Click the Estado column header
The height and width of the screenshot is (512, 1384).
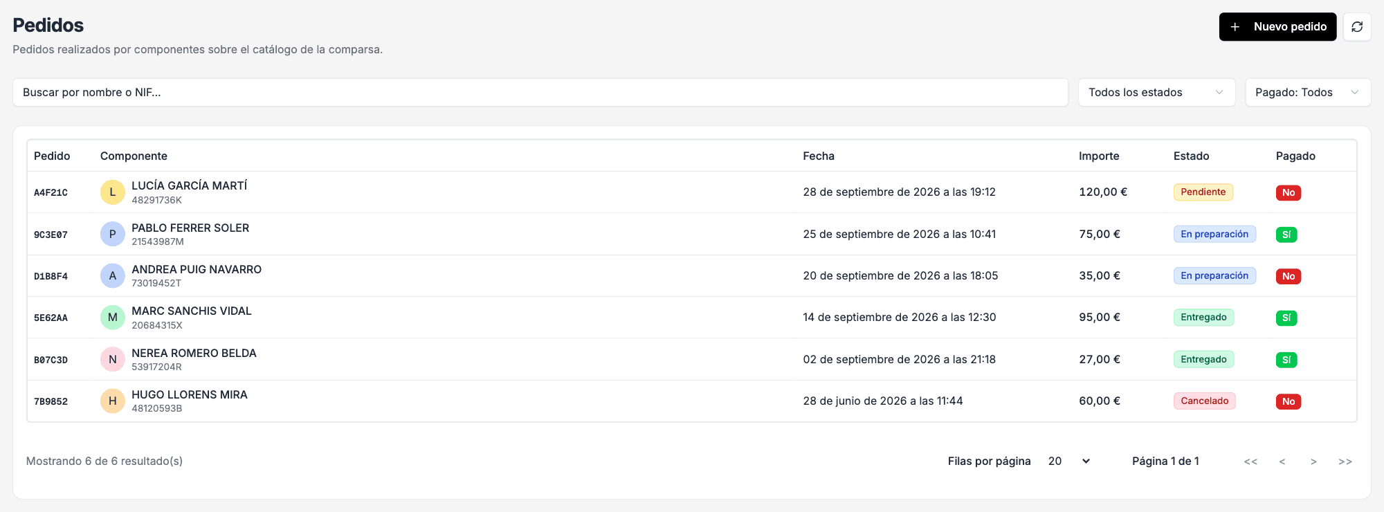1191,156
